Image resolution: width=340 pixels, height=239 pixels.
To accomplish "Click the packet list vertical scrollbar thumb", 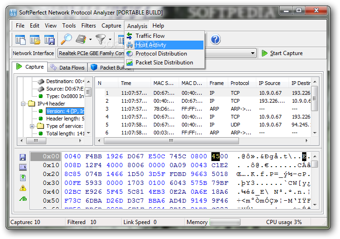I will 315,98.
